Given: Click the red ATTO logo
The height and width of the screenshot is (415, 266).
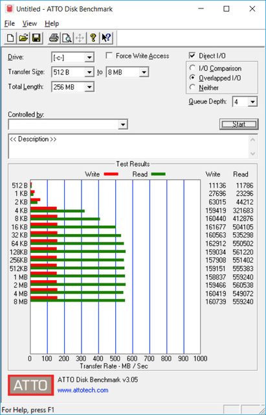Looking at the screenshot, I should [30, 385].
